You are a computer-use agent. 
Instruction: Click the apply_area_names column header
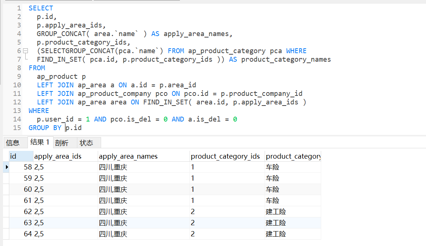coord(128,156)
